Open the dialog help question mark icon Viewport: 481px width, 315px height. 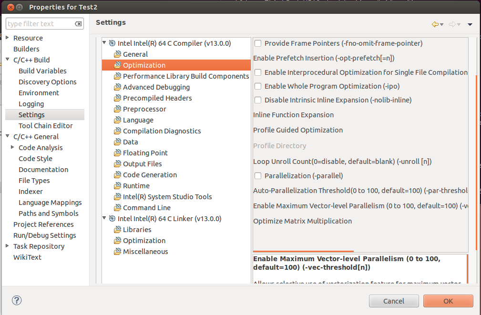click(x=17, y=300)
